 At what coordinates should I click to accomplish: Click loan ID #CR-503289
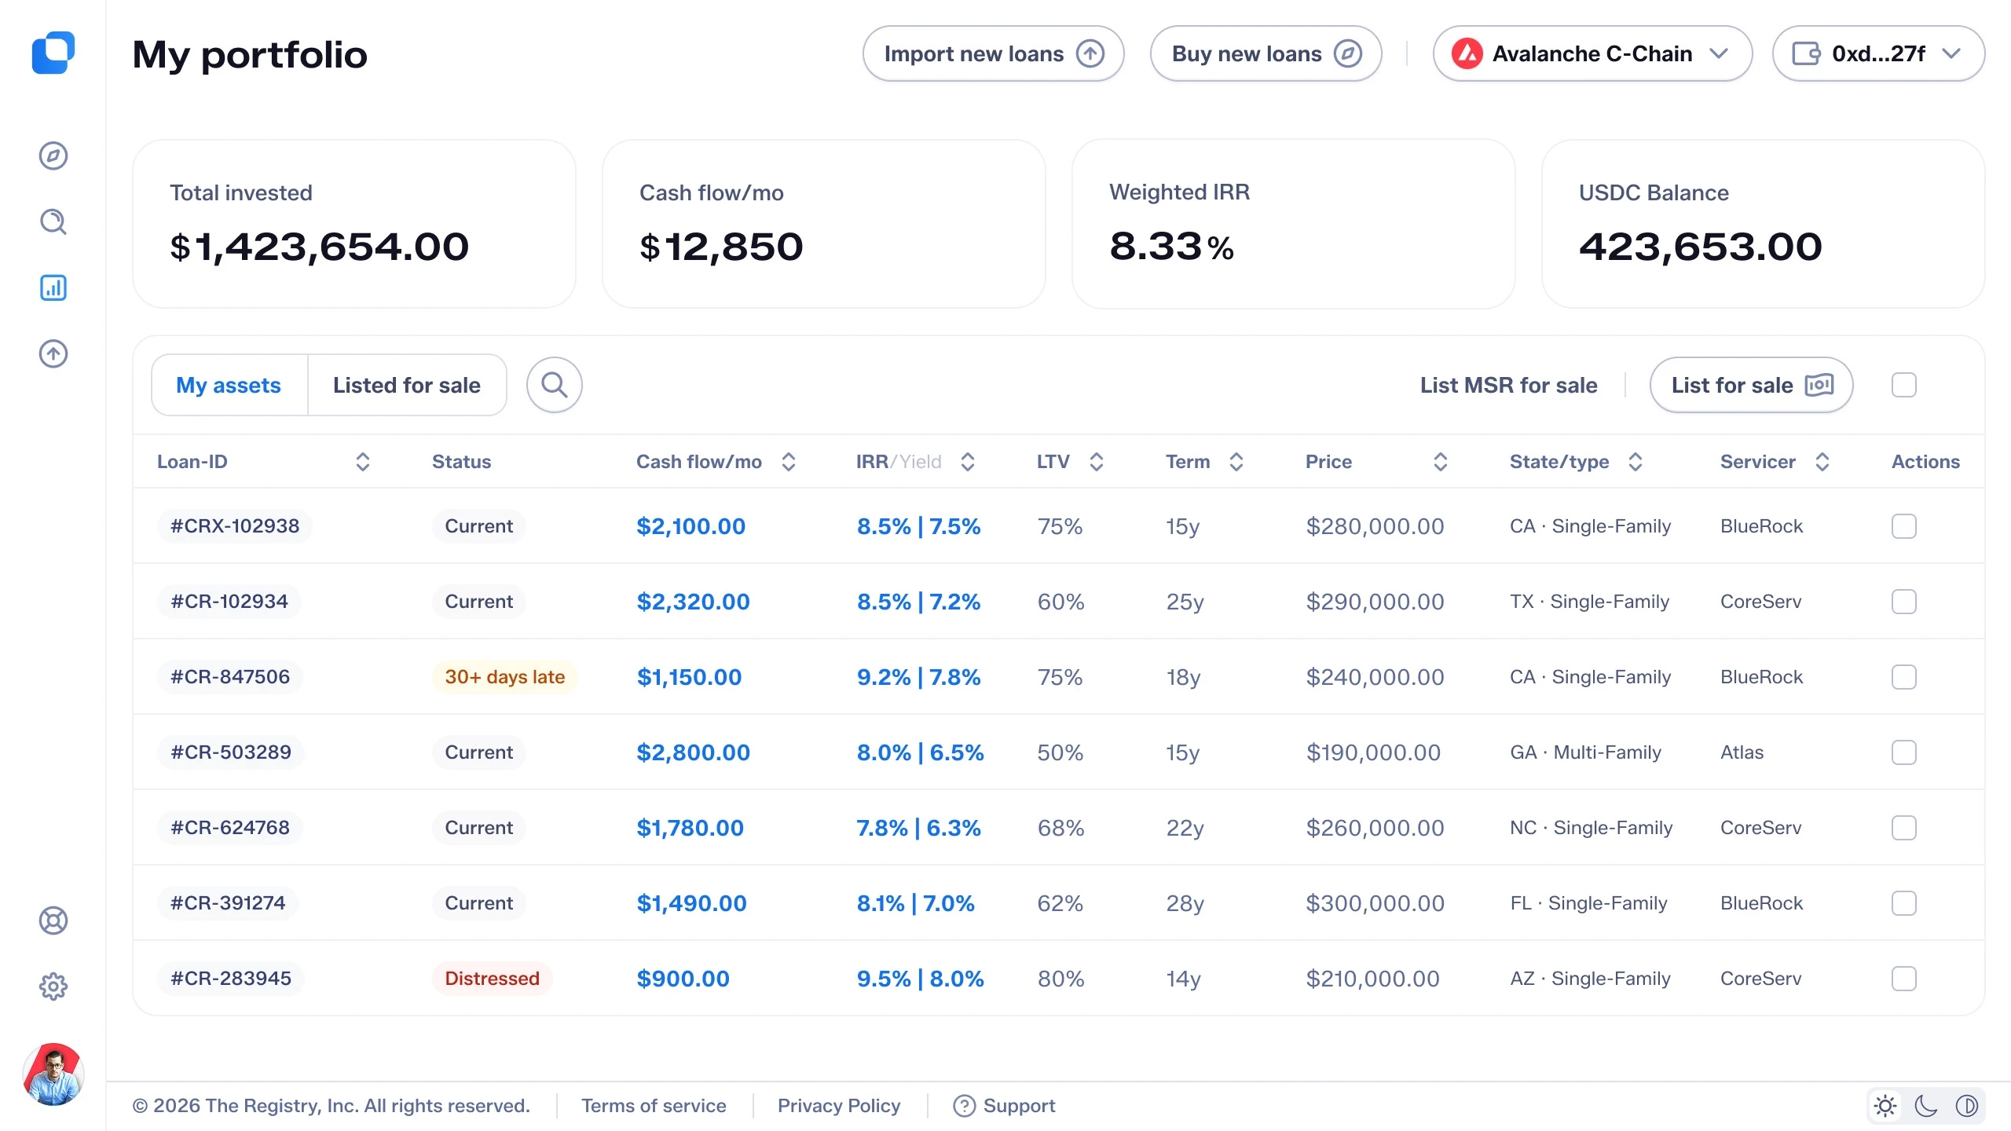pyautogui.click(x=231, y=752)
